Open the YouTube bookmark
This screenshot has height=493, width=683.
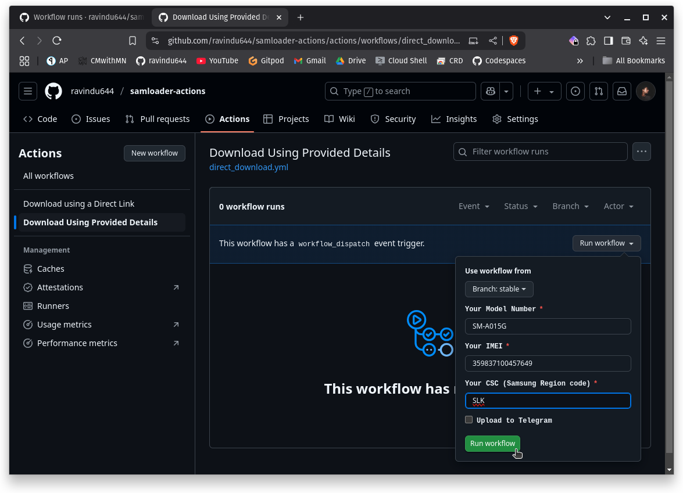[x=217, y=61]
